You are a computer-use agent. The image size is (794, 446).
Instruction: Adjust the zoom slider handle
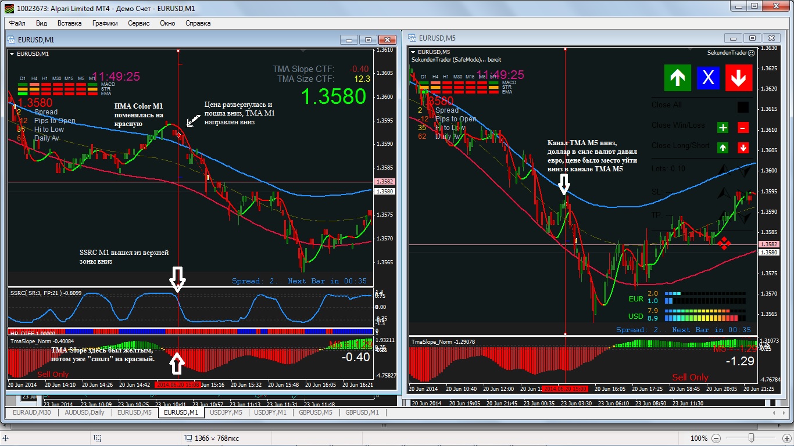pos(752,438)
